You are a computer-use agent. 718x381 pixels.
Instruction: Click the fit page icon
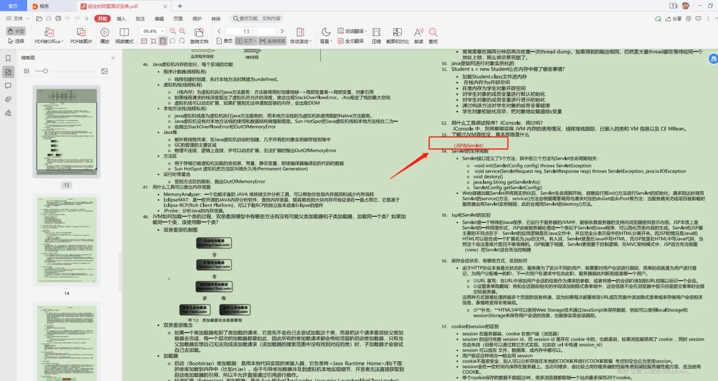[x=153, y=41]
